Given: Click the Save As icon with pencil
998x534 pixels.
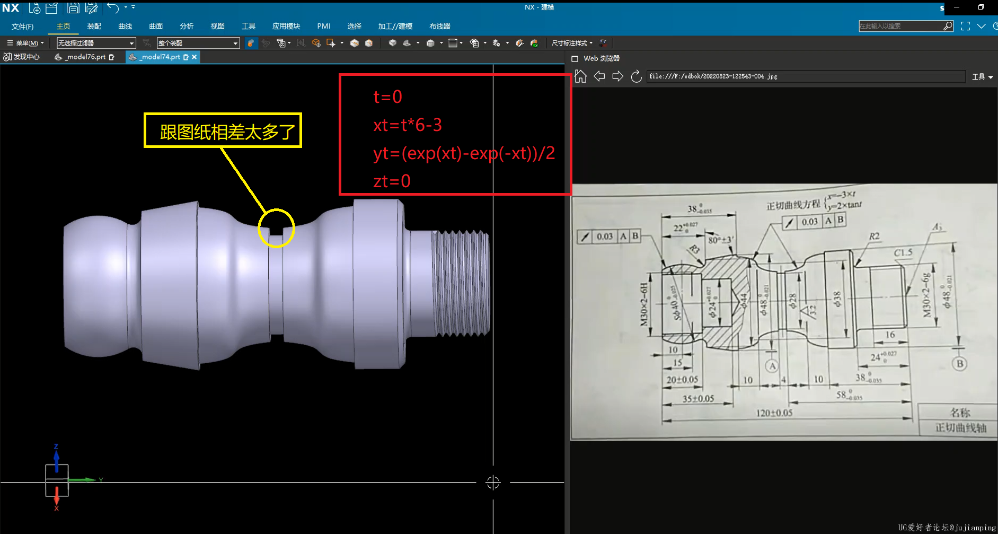Looking at the screenshot, I should 91,8.
